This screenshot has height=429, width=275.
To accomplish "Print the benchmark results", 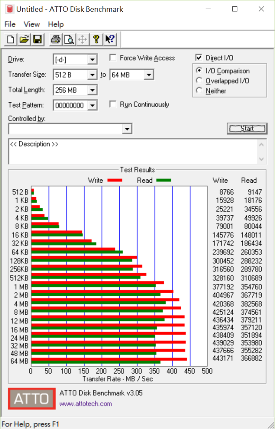I will coord(56,39).
